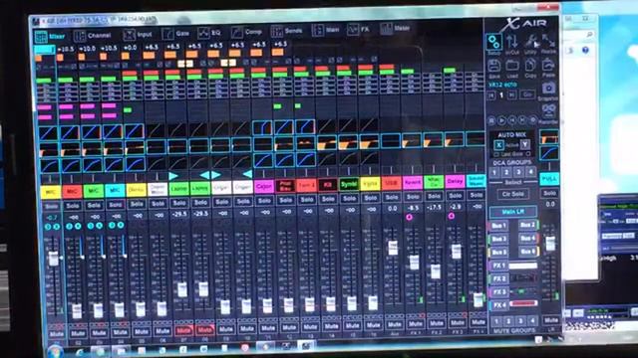Screen dimensions: 638x358
Task: Select the Main LR mix button
Action: point(512,212)
